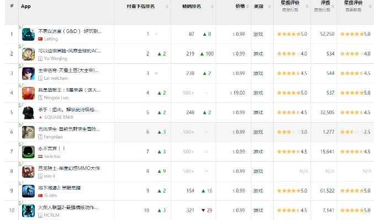The height and width of the screenshot is (220, 374).
Task: Click the China flag beside Leiting
Action: (x=40, y=39)
